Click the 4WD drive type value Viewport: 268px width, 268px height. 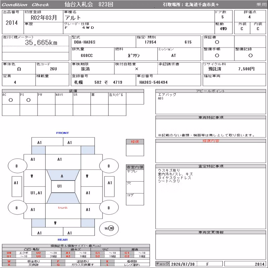[x=223, y=29]
